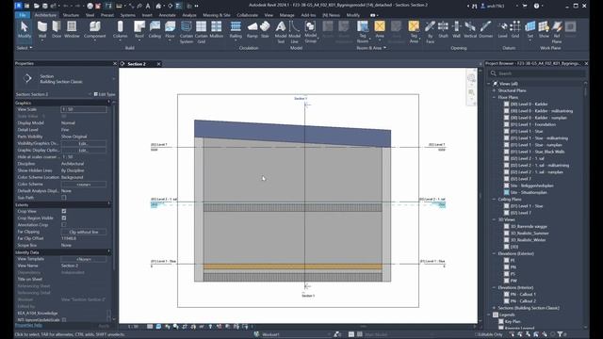Toggle the Sun Path checkbox

[64, 198]
